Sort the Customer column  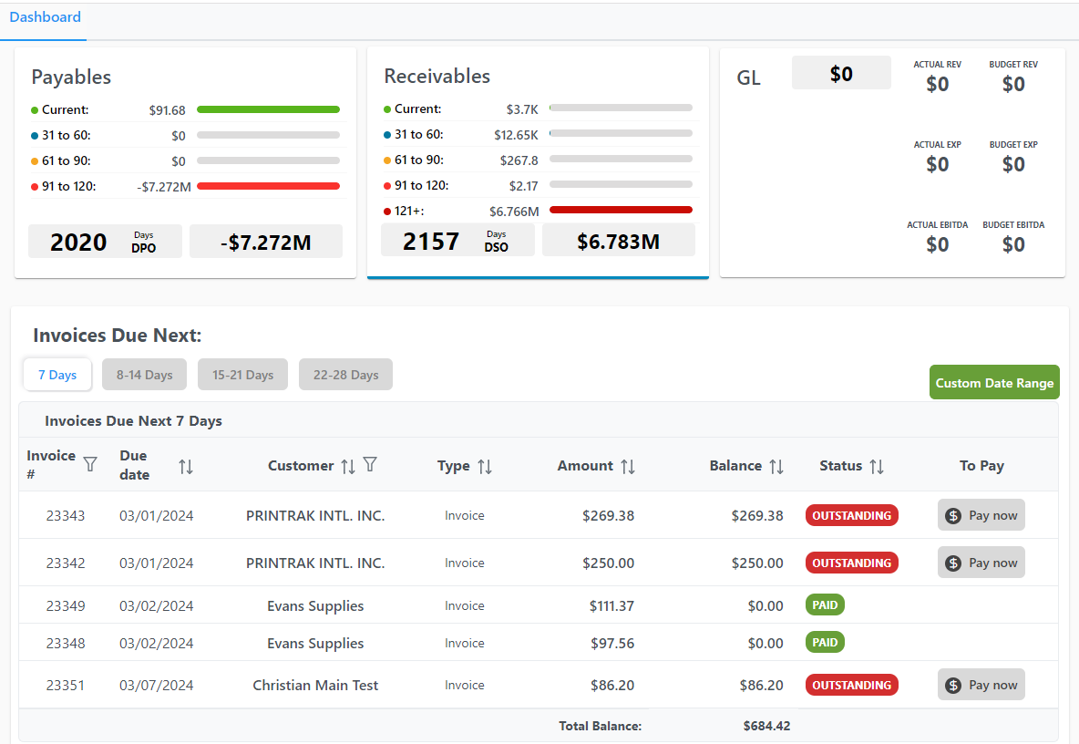click(x=348, y=464)
